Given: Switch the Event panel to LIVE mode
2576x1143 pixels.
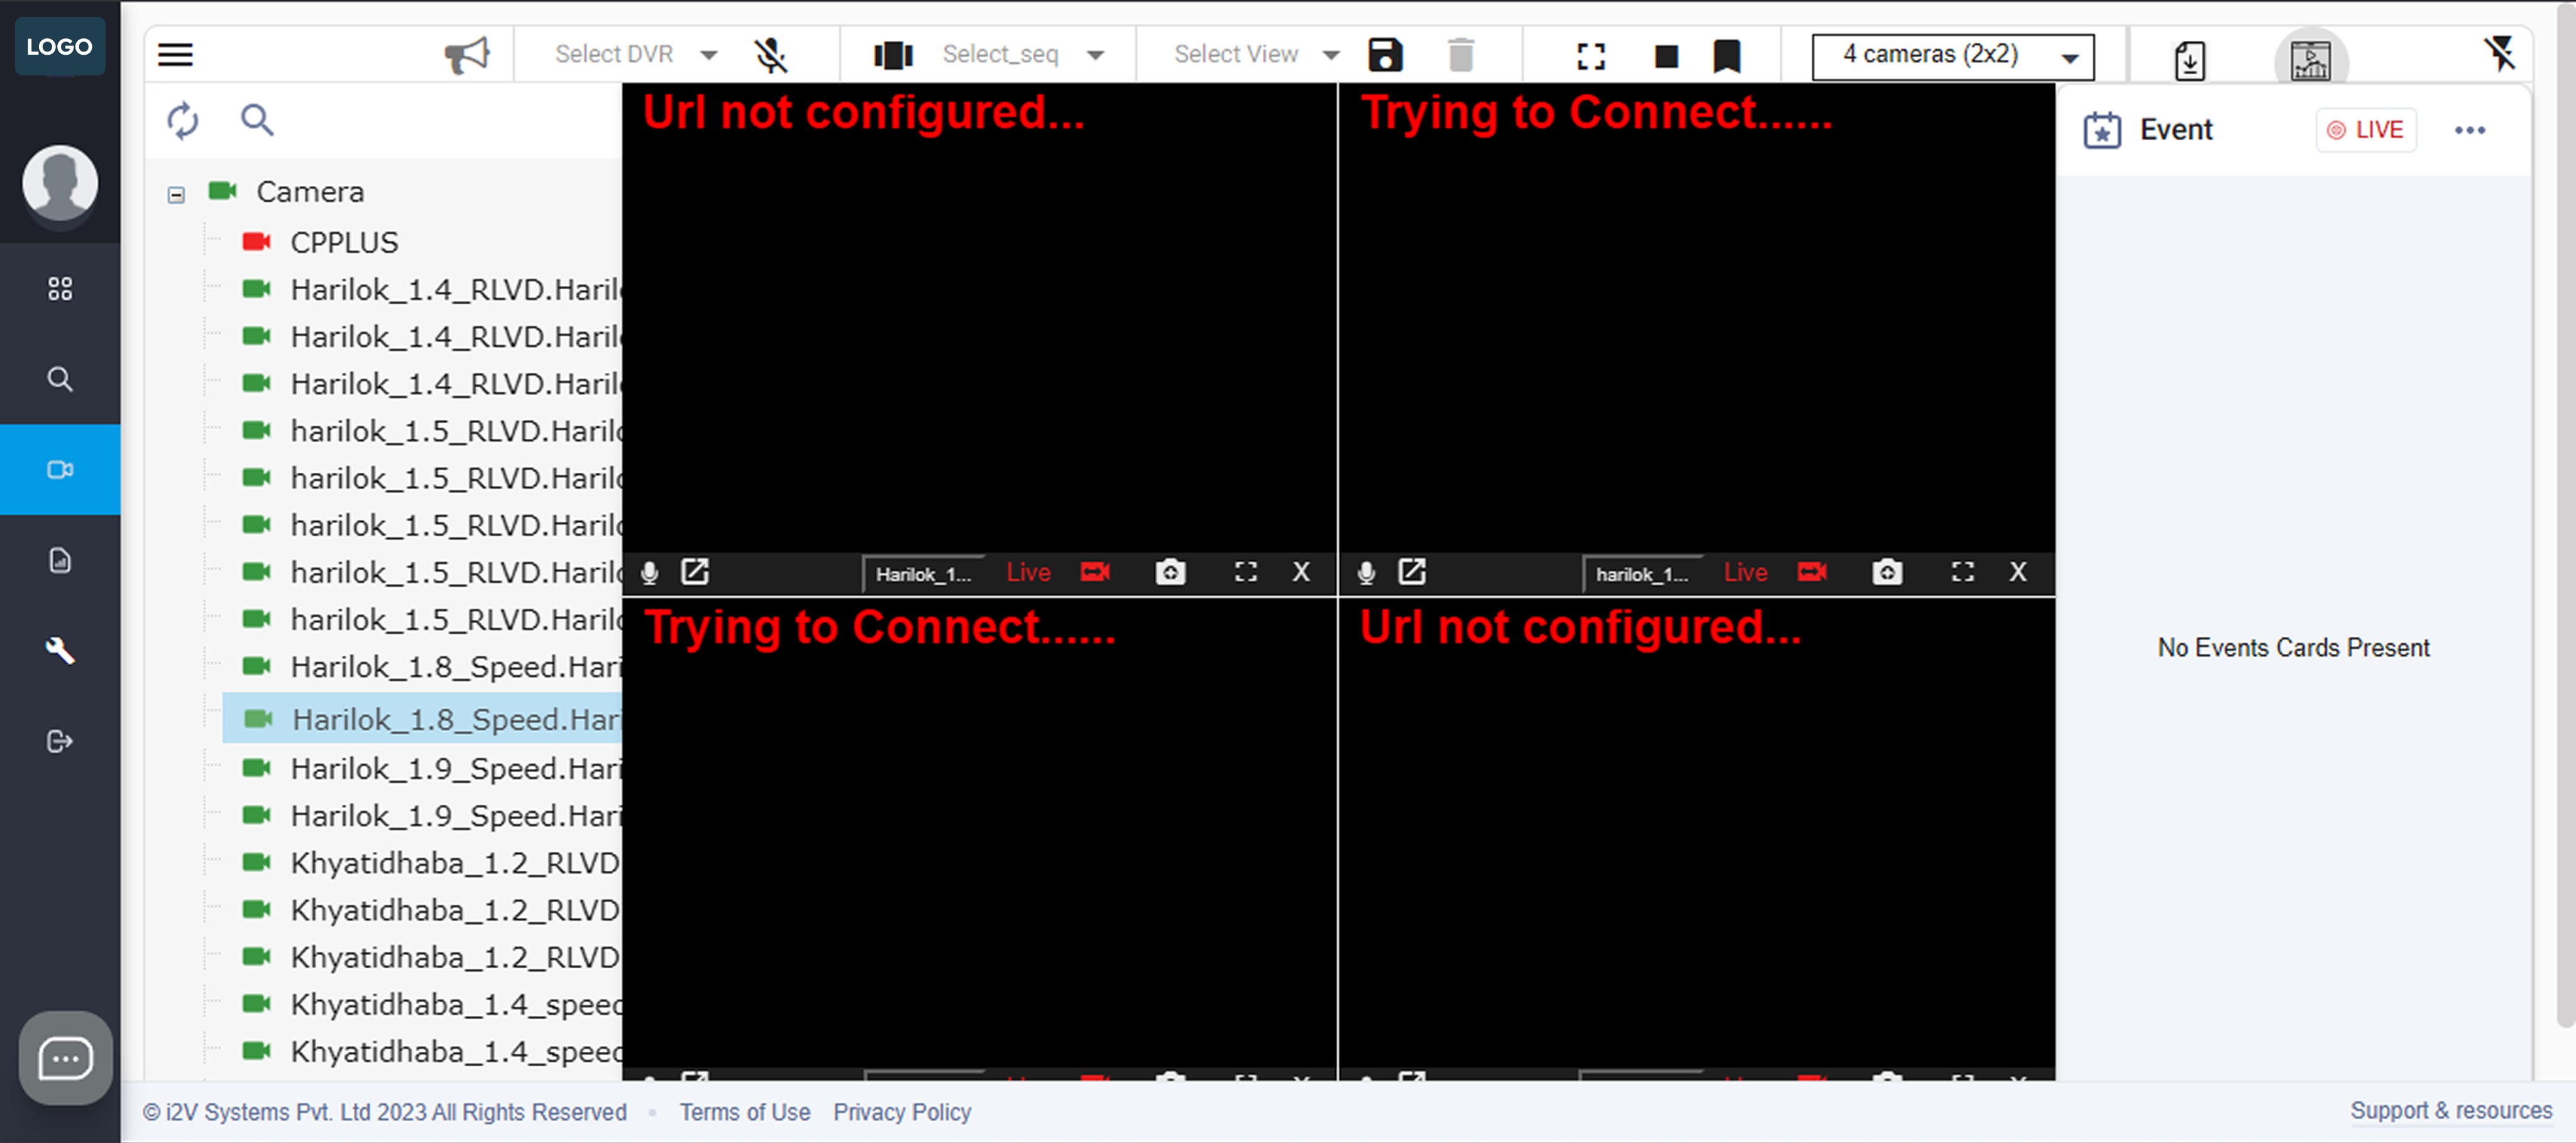Looking at the screenshot, I should (x=2366, y=129).
